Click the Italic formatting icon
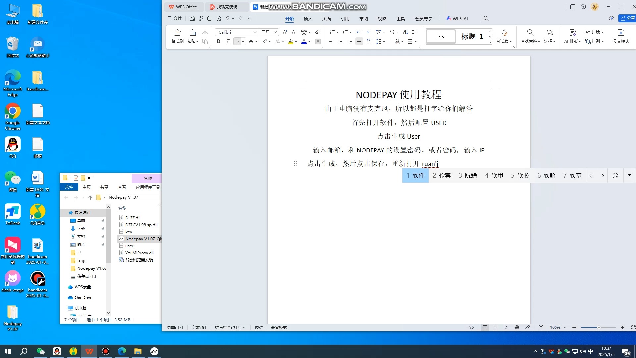Screen dimensions: 636x358 tap(228, 41)
